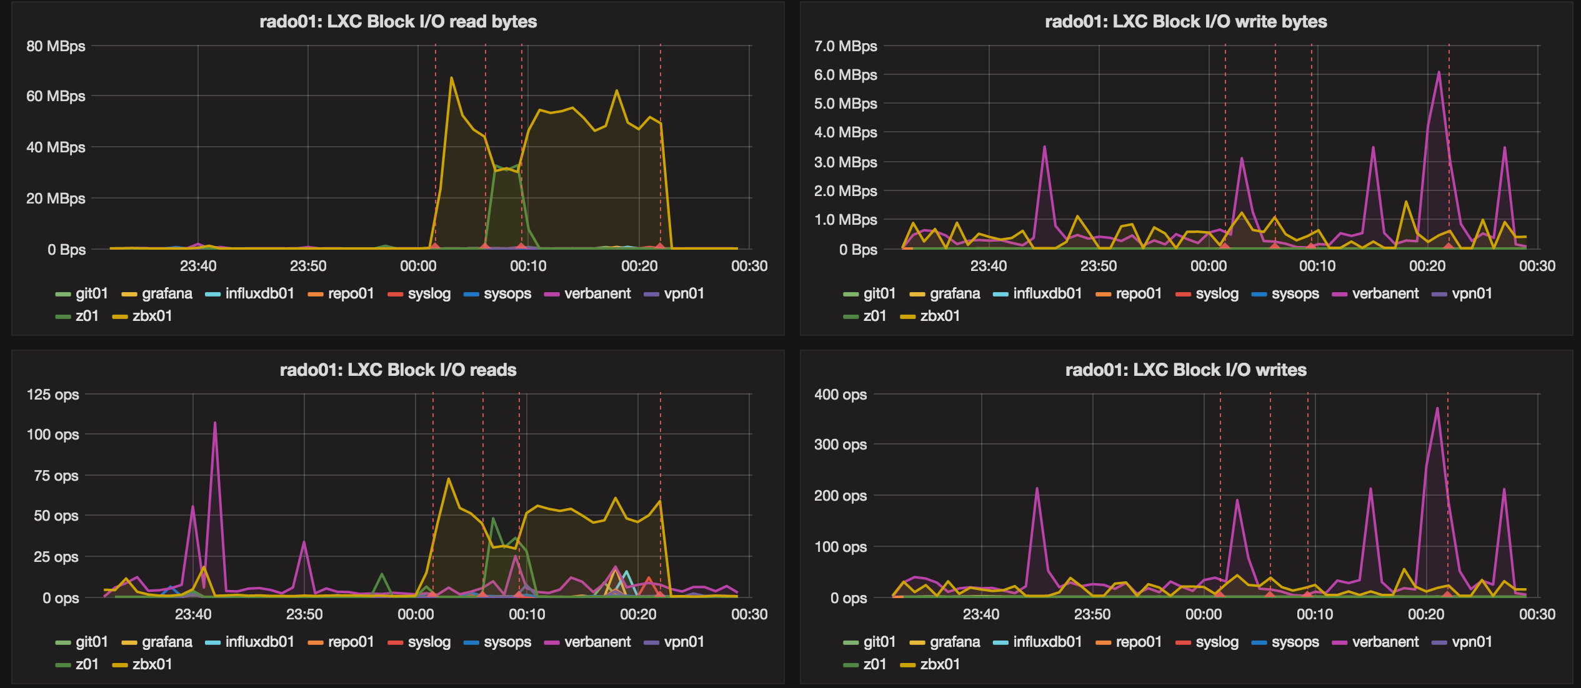
Task: Open the 'LXC Block I/O writes' panel title
Action: click(x=1185, y=370)
